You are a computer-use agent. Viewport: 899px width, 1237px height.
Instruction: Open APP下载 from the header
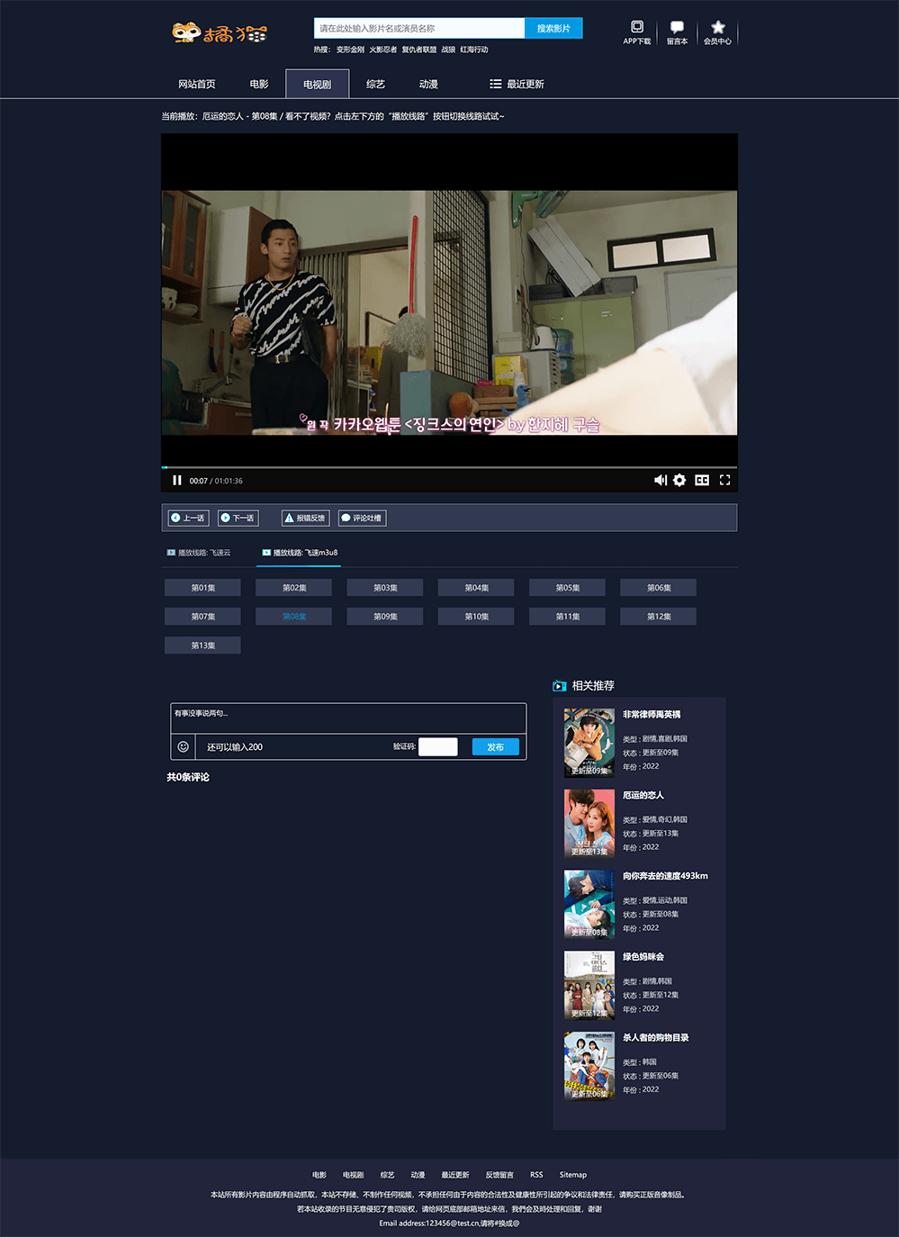click(x=636, y=32)
